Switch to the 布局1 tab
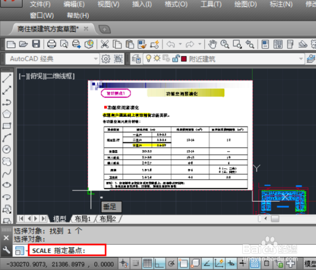Image resolution: width=316 pixels, height=270 pixels. pyautogui.click(x=83, y=219)
